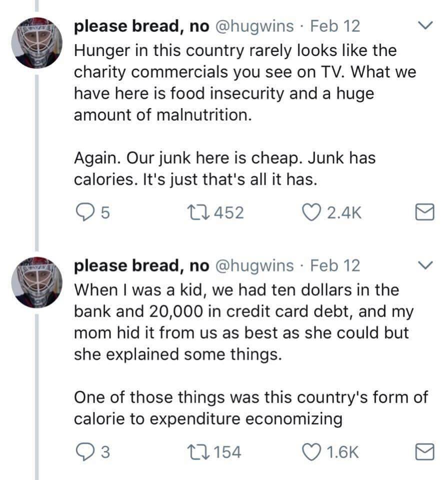Click the Feb 12 timestamp on second tweet
This screenshot has width=447, height=480.
(335, 266)
